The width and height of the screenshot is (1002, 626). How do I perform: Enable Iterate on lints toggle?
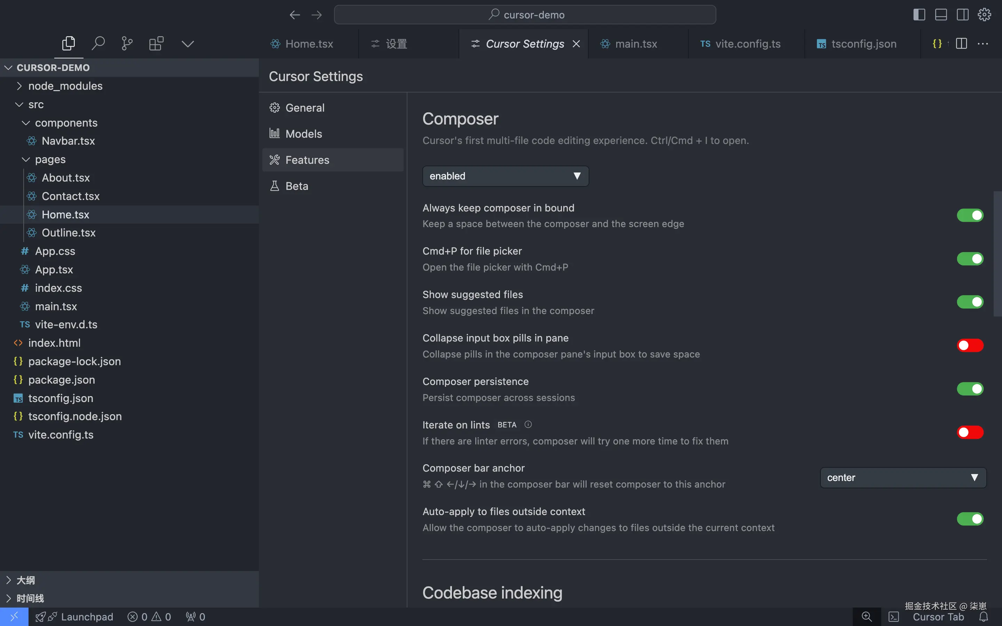point(970,432)
